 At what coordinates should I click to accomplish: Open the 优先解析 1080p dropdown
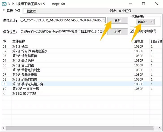click(145, 22)
